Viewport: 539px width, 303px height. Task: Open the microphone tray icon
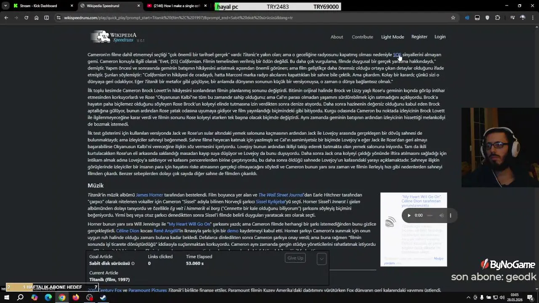482,298
